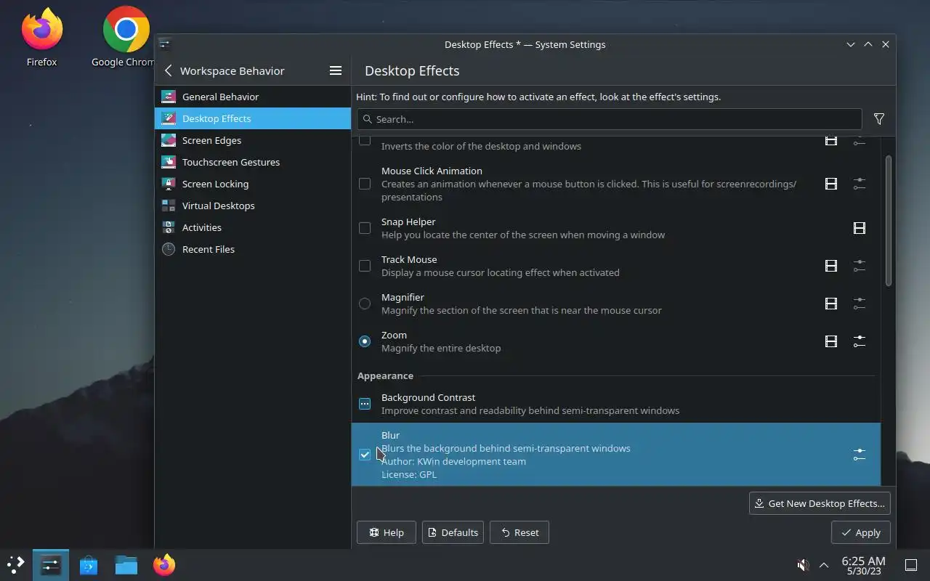
Task: Click the effects search field
Action: click(609, 119)
